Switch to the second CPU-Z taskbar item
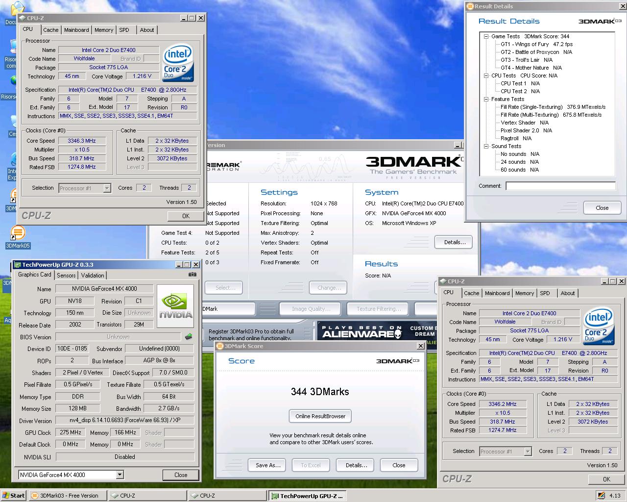627x502 pixels. click(228, 496)
